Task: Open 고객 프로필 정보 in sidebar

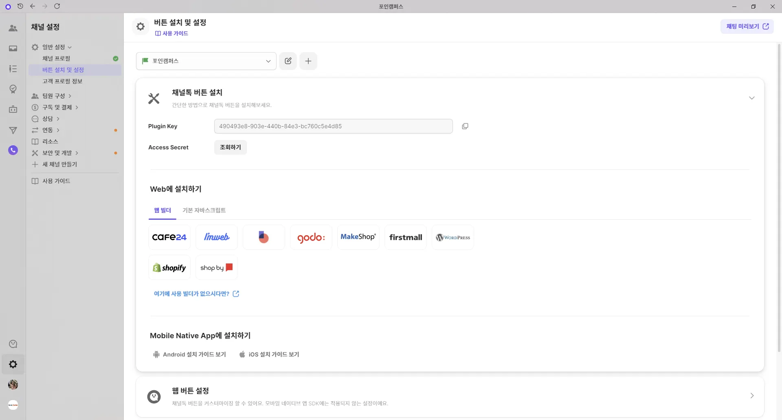Action: [x=75, y=81]
